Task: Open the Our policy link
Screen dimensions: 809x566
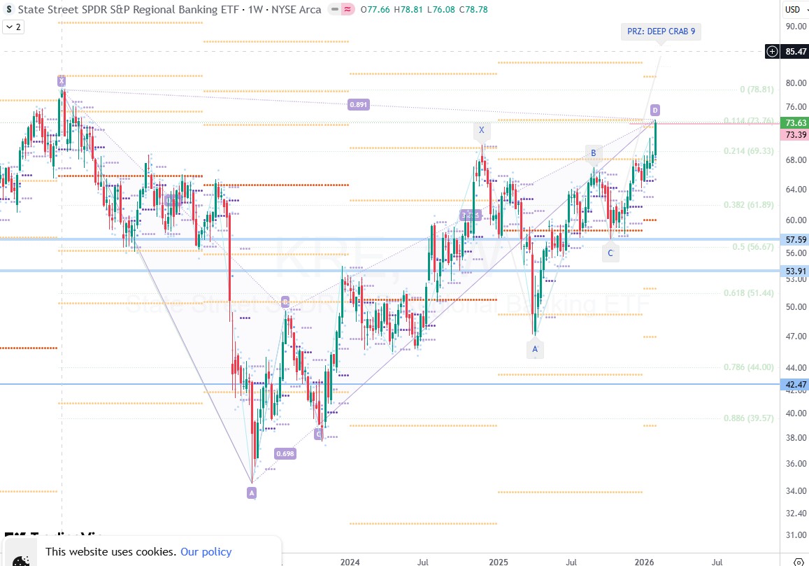Action: pyautogui.click(x=206, y=551)
